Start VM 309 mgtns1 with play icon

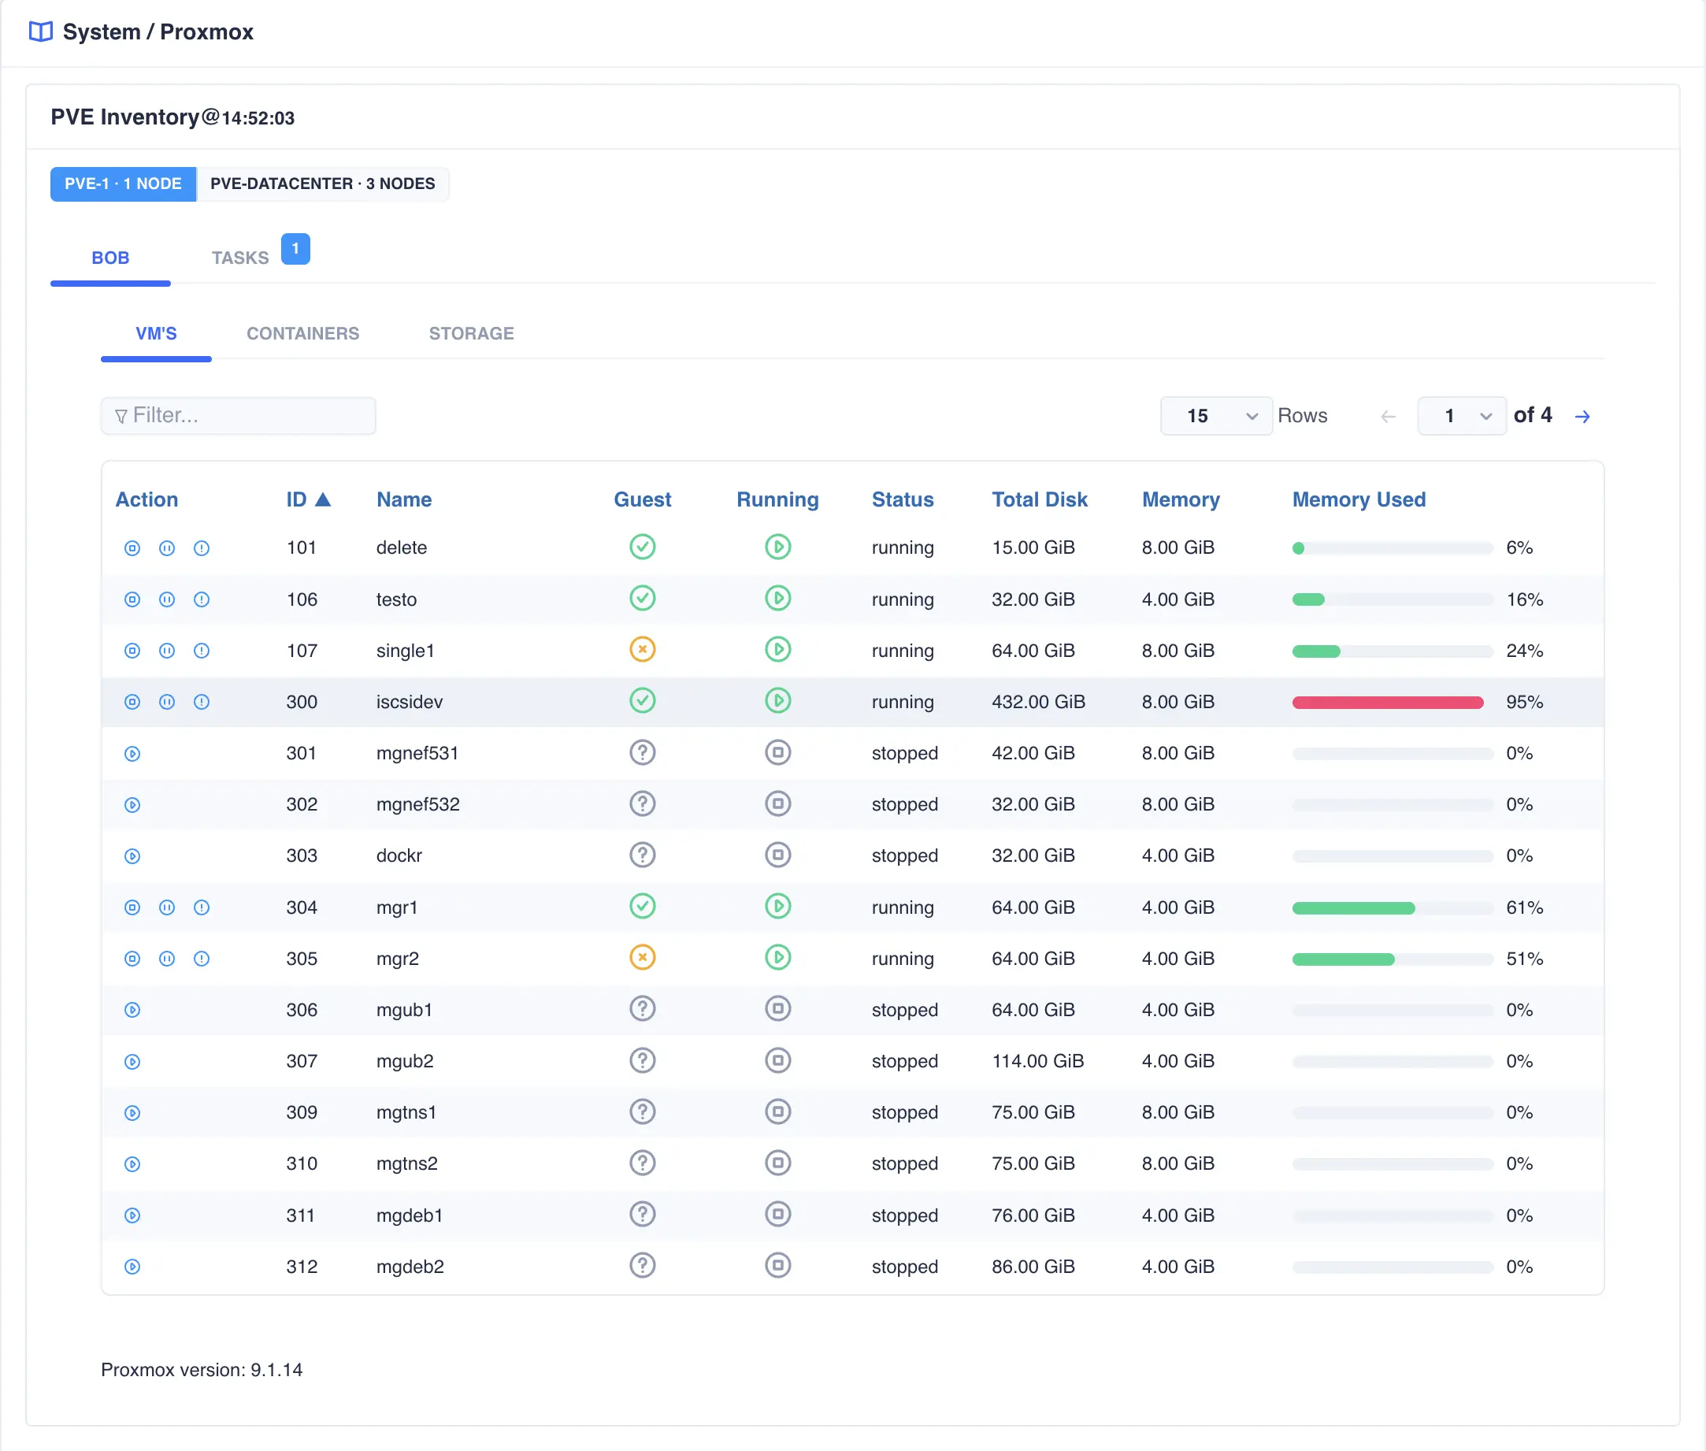coord(132,1113)
